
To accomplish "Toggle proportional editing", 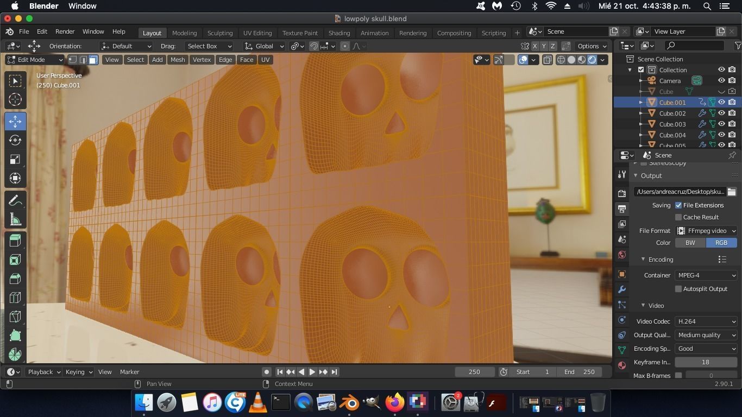I will pos(345,46).
